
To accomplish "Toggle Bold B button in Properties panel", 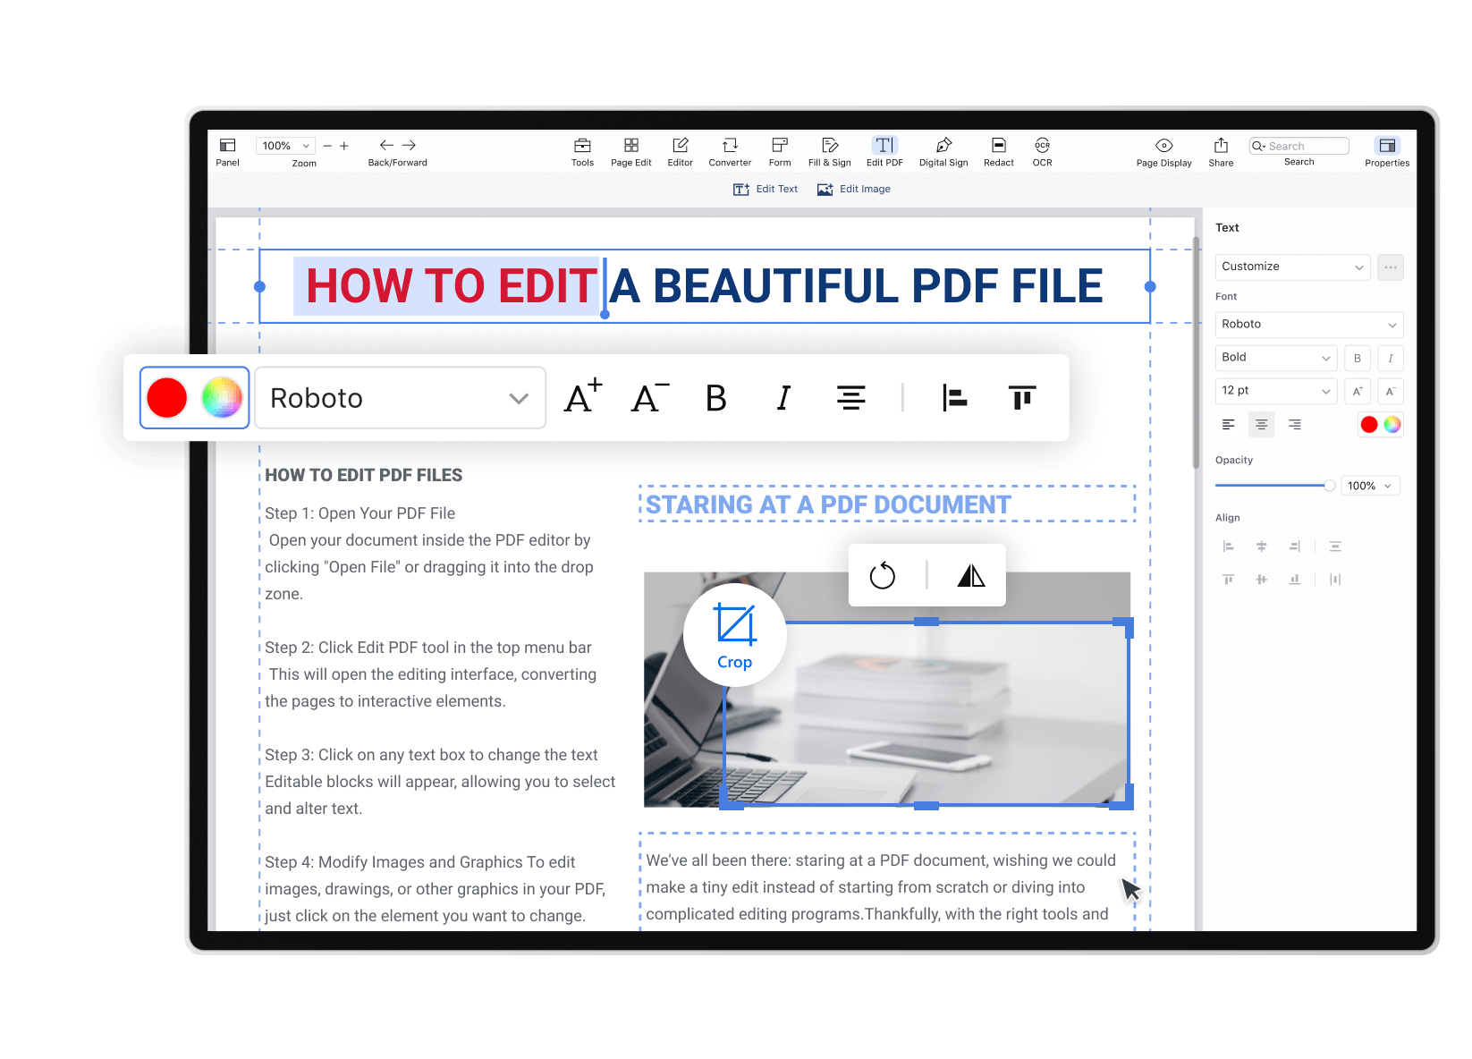I will pos(1358,358).
